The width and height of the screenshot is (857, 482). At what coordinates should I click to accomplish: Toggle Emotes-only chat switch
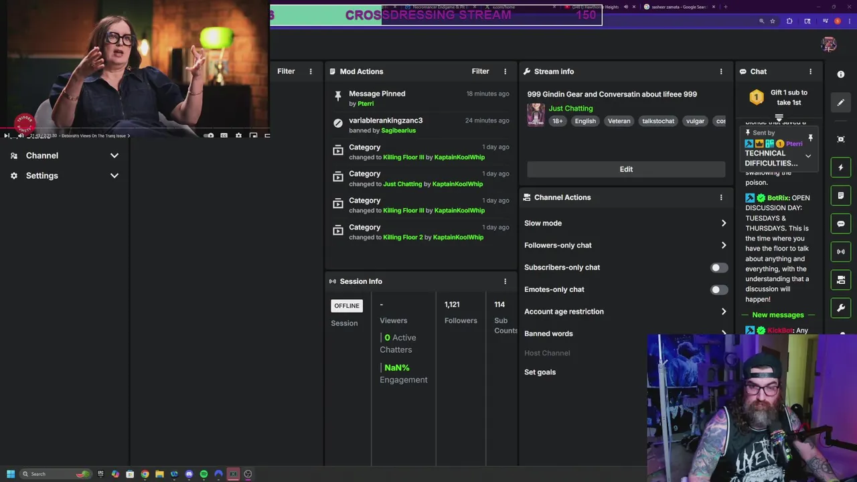tap(718, 290)
